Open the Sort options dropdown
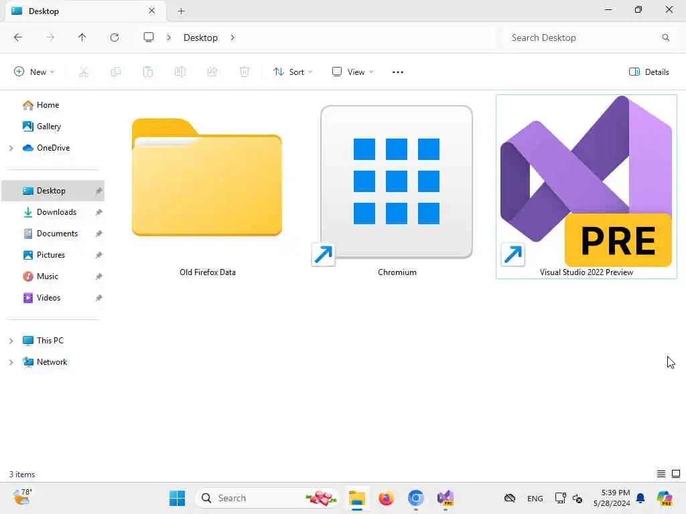 click(293, 72)
